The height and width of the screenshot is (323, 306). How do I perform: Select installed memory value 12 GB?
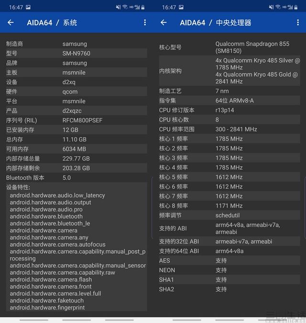tap(70, 130)
